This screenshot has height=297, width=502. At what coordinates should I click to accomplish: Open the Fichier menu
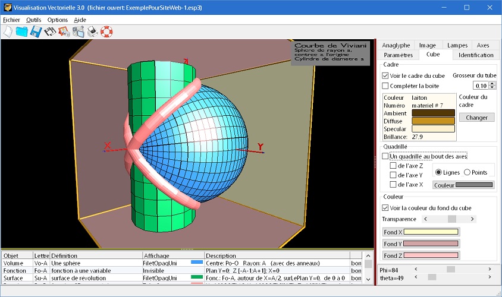11,20
